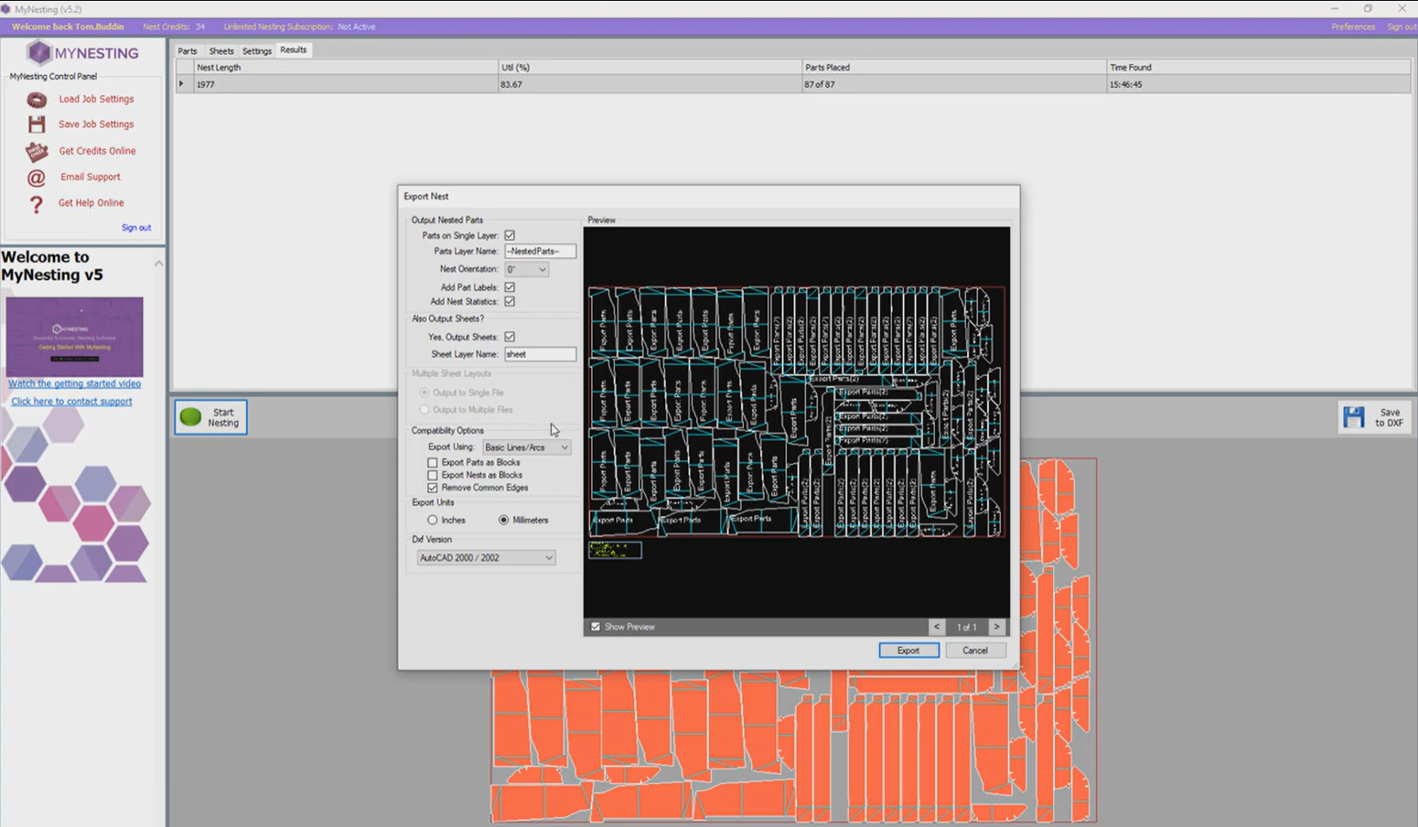Image resolution: width=1418 pixels, height=827 pixels.
Task: Select Millimeters export units
Action: 504,520
